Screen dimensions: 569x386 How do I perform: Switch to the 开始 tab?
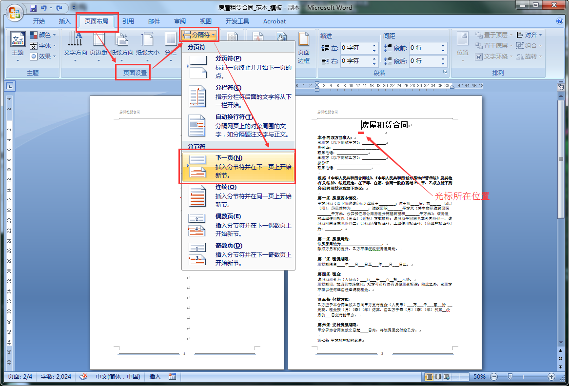click(x=39, y=21)
